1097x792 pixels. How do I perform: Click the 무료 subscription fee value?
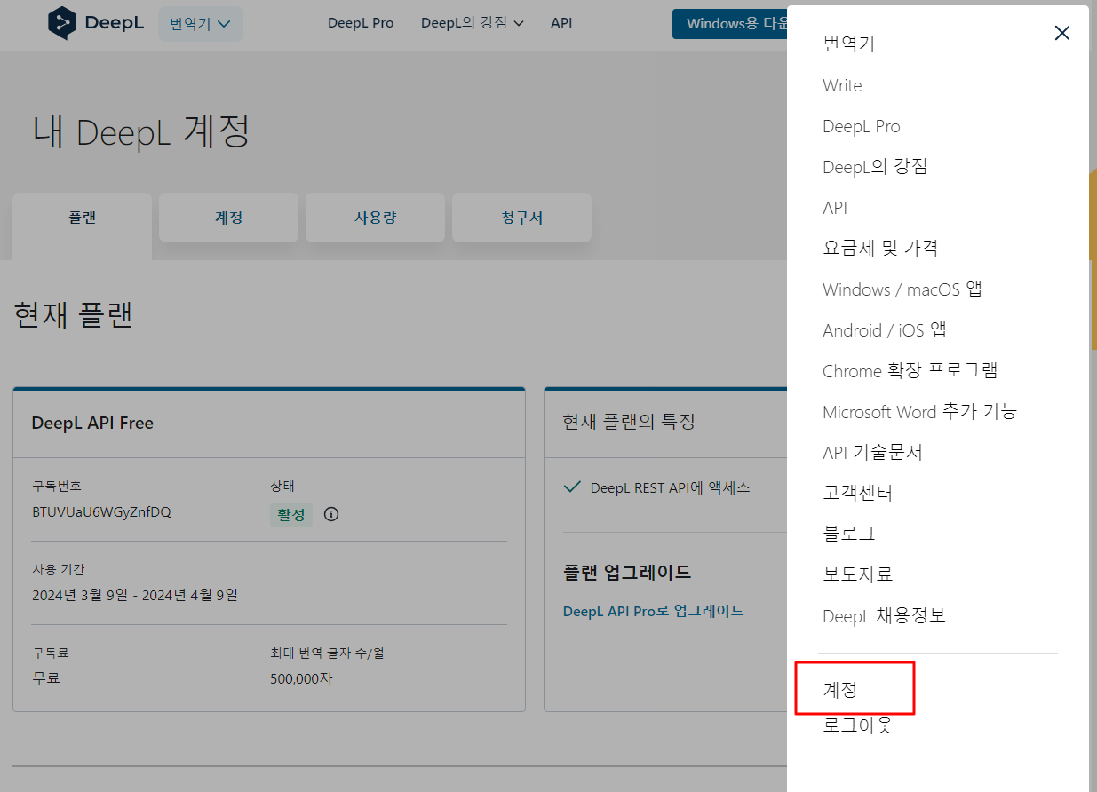click(46, 678)
